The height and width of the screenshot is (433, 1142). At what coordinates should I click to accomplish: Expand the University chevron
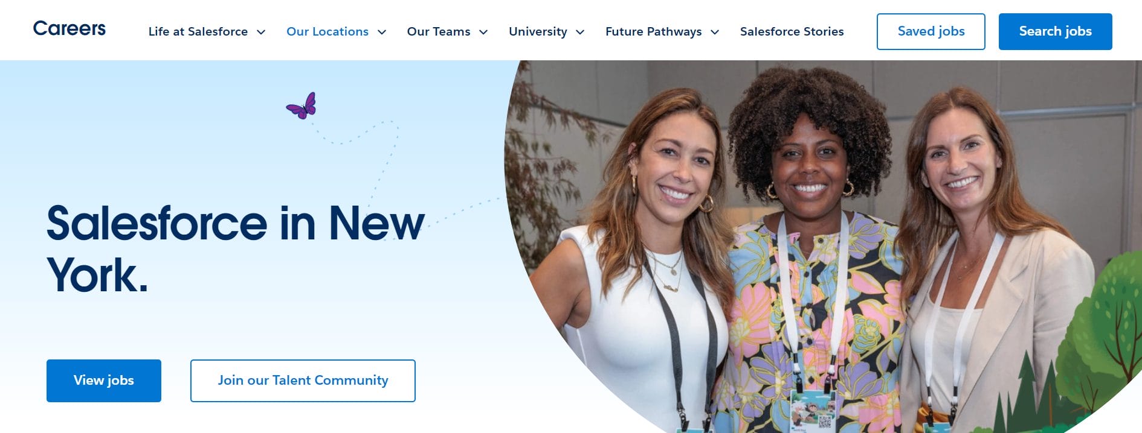coord(580,32)
